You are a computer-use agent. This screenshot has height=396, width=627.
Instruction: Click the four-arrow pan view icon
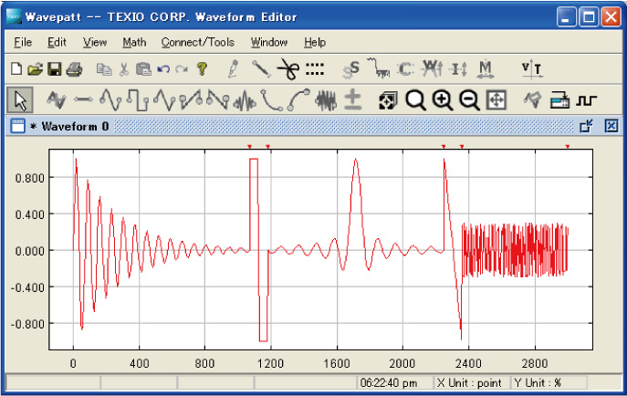click(x=496, y=99)
